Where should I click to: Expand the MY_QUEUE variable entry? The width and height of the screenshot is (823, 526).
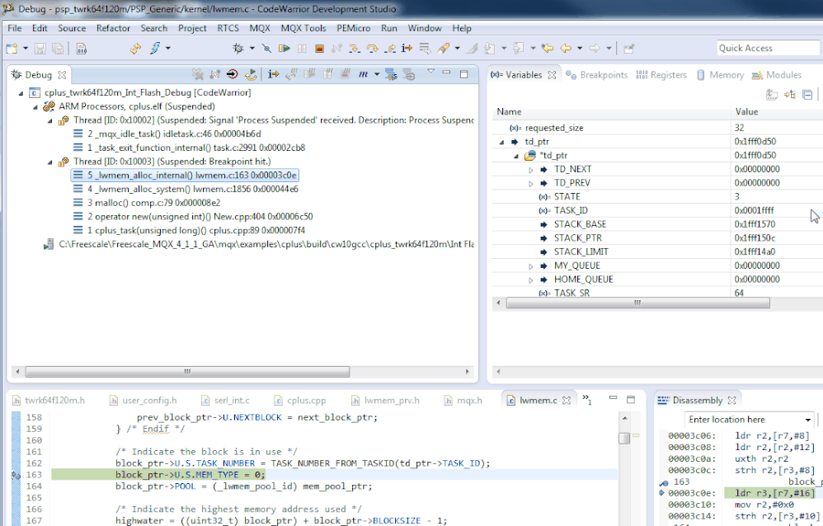point(531,266)
